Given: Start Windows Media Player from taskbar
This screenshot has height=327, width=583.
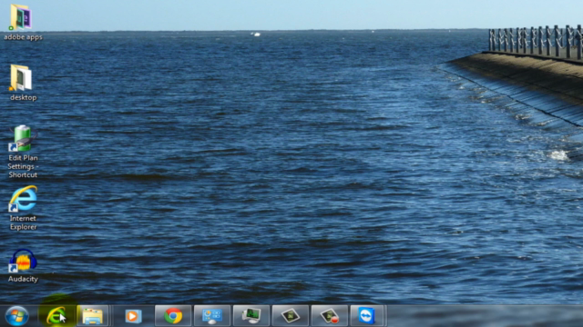Looking at the screenshot, I should coord(133,316).
